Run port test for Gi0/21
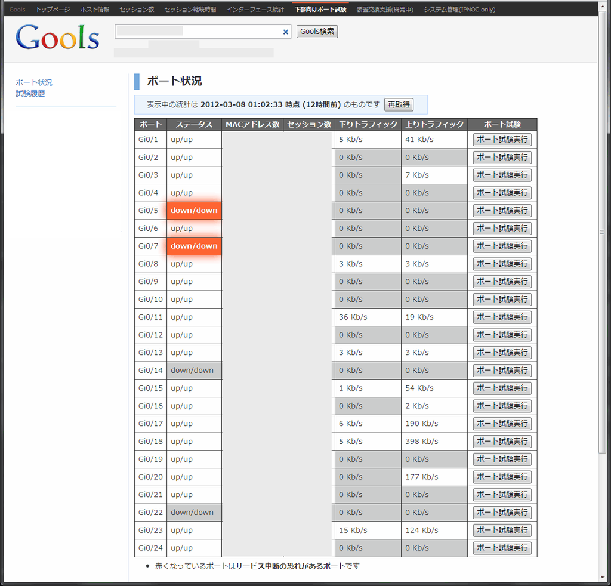The width and height of the screenshot is (611, 586). click(x=502, y=495)
